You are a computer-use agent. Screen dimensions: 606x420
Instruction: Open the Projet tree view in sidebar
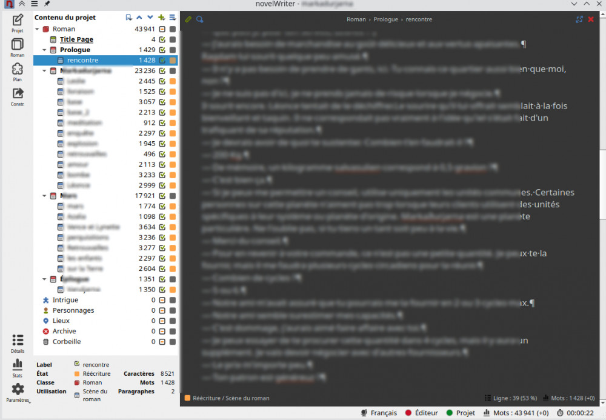click(x=18, y=23)
